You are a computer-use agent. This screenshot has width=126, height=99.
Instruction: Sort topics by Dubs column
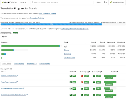point(102,42)
